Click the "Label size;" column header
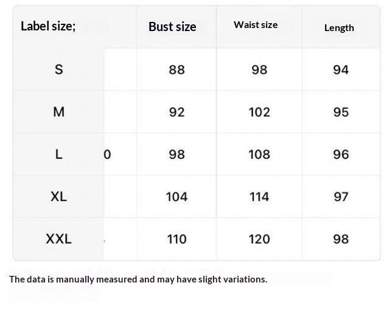This screenshot has height=316, width=384. [x=48, y=26]
